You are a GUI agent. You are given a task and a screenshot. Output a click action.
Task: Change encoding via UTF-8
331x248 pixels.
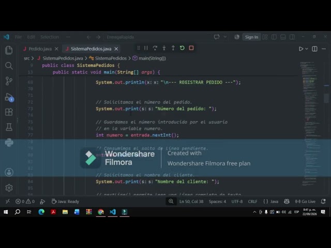click(x=237, y=202)
